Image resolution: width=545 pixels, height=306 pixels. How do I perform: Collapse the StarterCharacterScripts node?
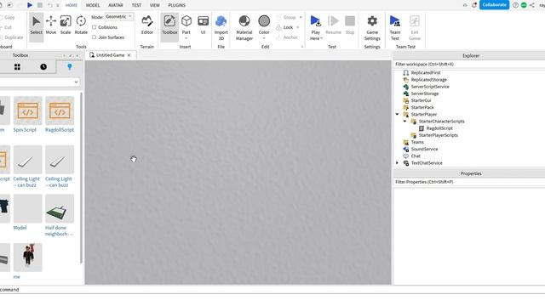point(405,121)
